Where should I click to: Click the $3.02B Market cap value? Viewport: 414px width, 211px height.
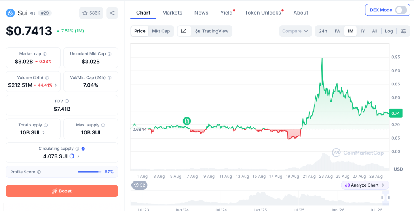click(x=24, y=62)
